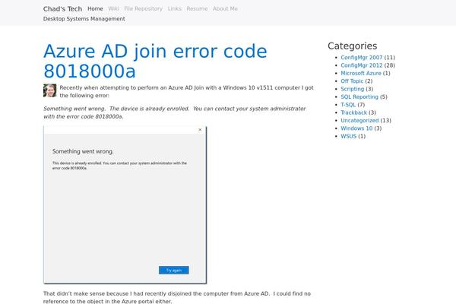Screen dimensions: 456x304
Task: Open the Uncategorized category
Action: pyautogui.click(x=359, y=120)
